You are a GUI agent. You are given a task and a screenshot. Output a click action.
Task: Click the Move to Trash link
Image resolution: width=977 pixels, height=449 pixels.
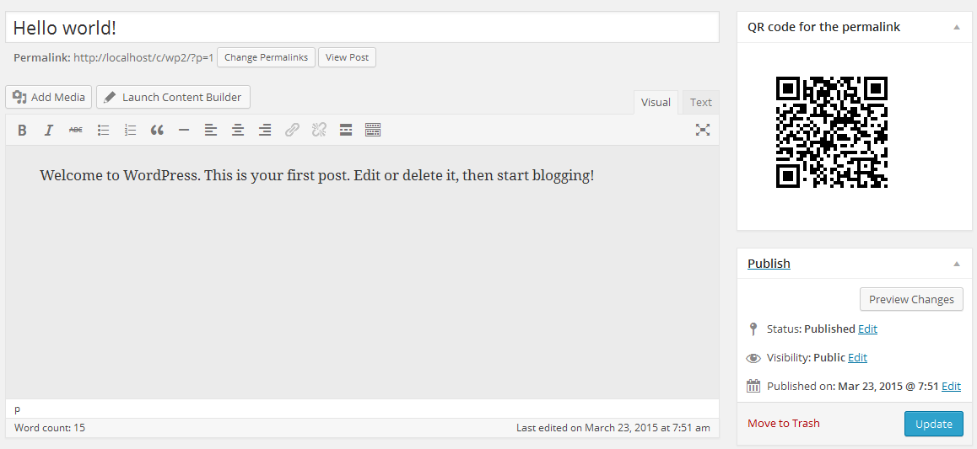click(x=784, y=423)
